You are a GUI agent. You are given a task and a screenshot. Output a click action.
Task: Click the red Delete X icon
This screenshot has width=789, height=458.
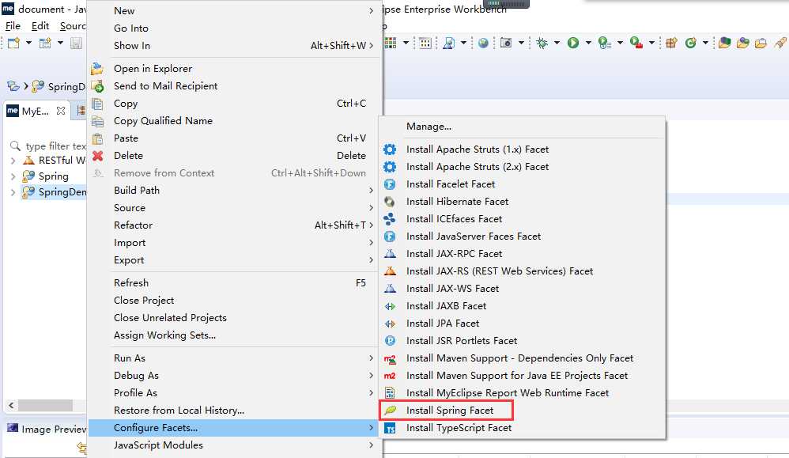tap(97, 156)
